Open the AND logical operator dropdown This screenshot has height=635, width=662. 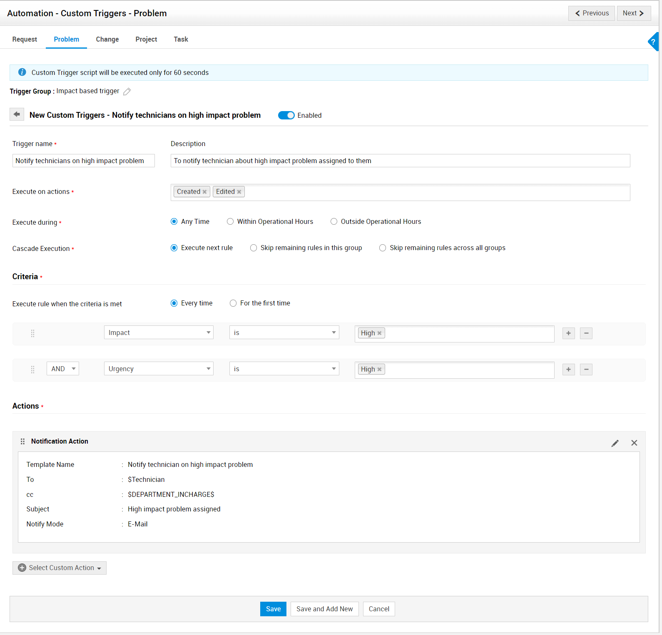(x=63, y=369)
